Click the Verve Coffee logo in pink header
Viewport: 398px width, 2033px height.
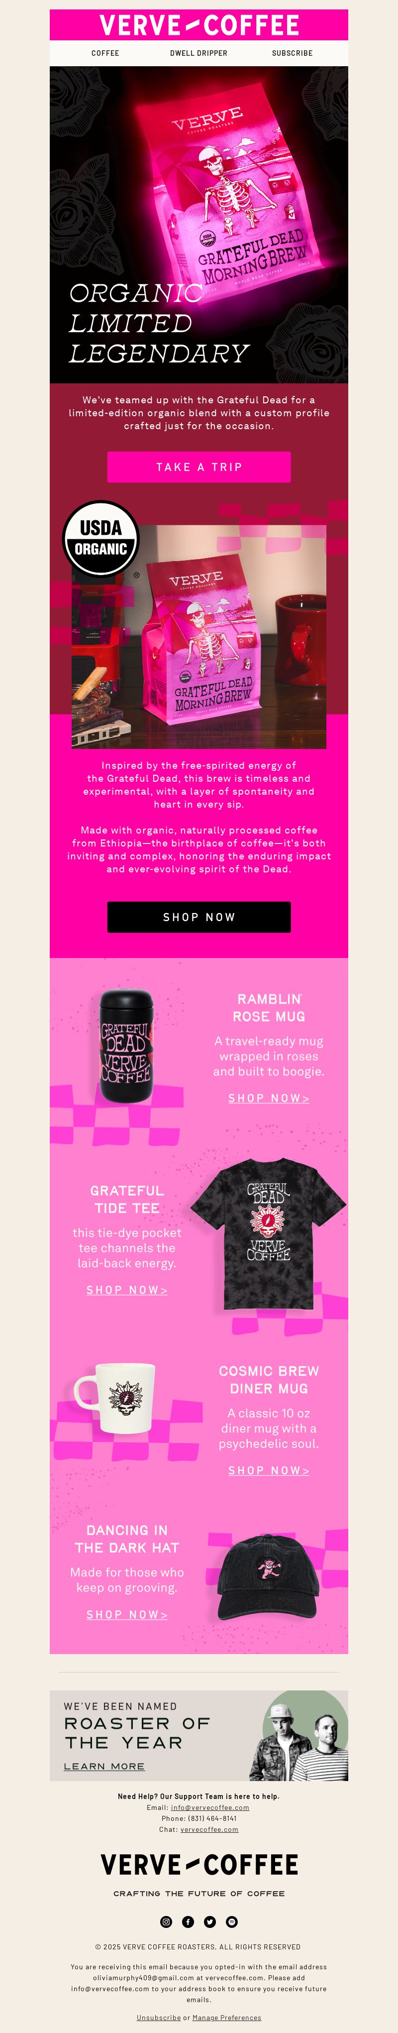199,25
